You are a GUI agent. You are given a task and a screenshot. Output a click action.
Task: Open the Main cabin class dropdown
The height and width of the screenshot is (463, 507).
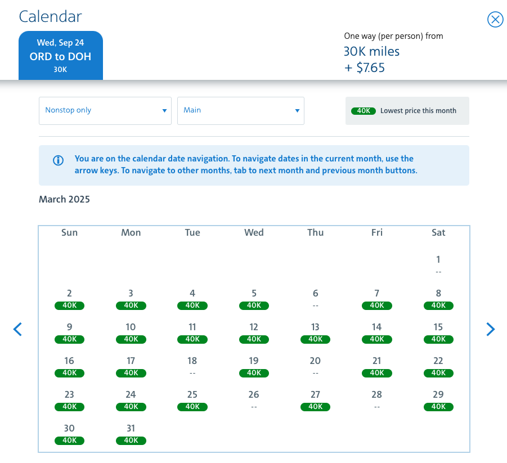[x=241, y=110]
